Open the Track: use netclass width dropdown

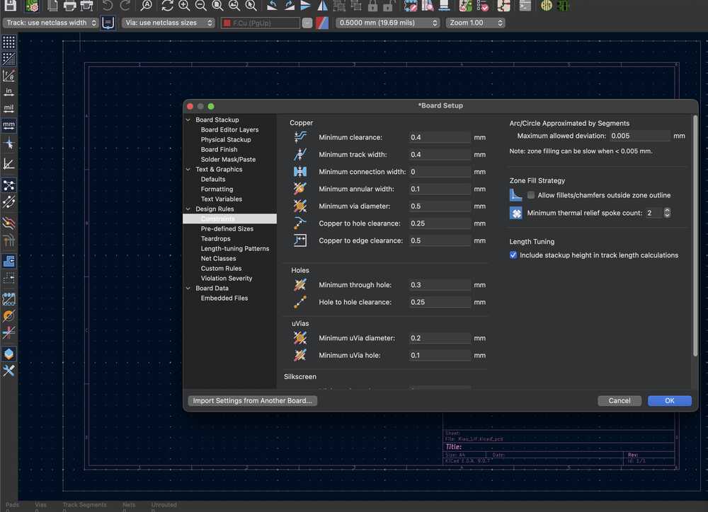click(x=50, y=22)
